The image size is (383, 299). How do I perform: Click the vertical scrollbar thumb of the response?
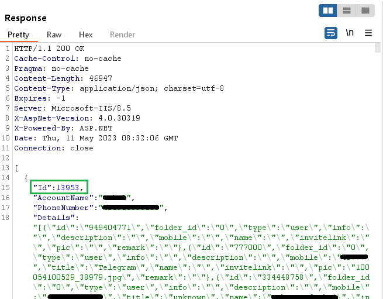[378, 47]
